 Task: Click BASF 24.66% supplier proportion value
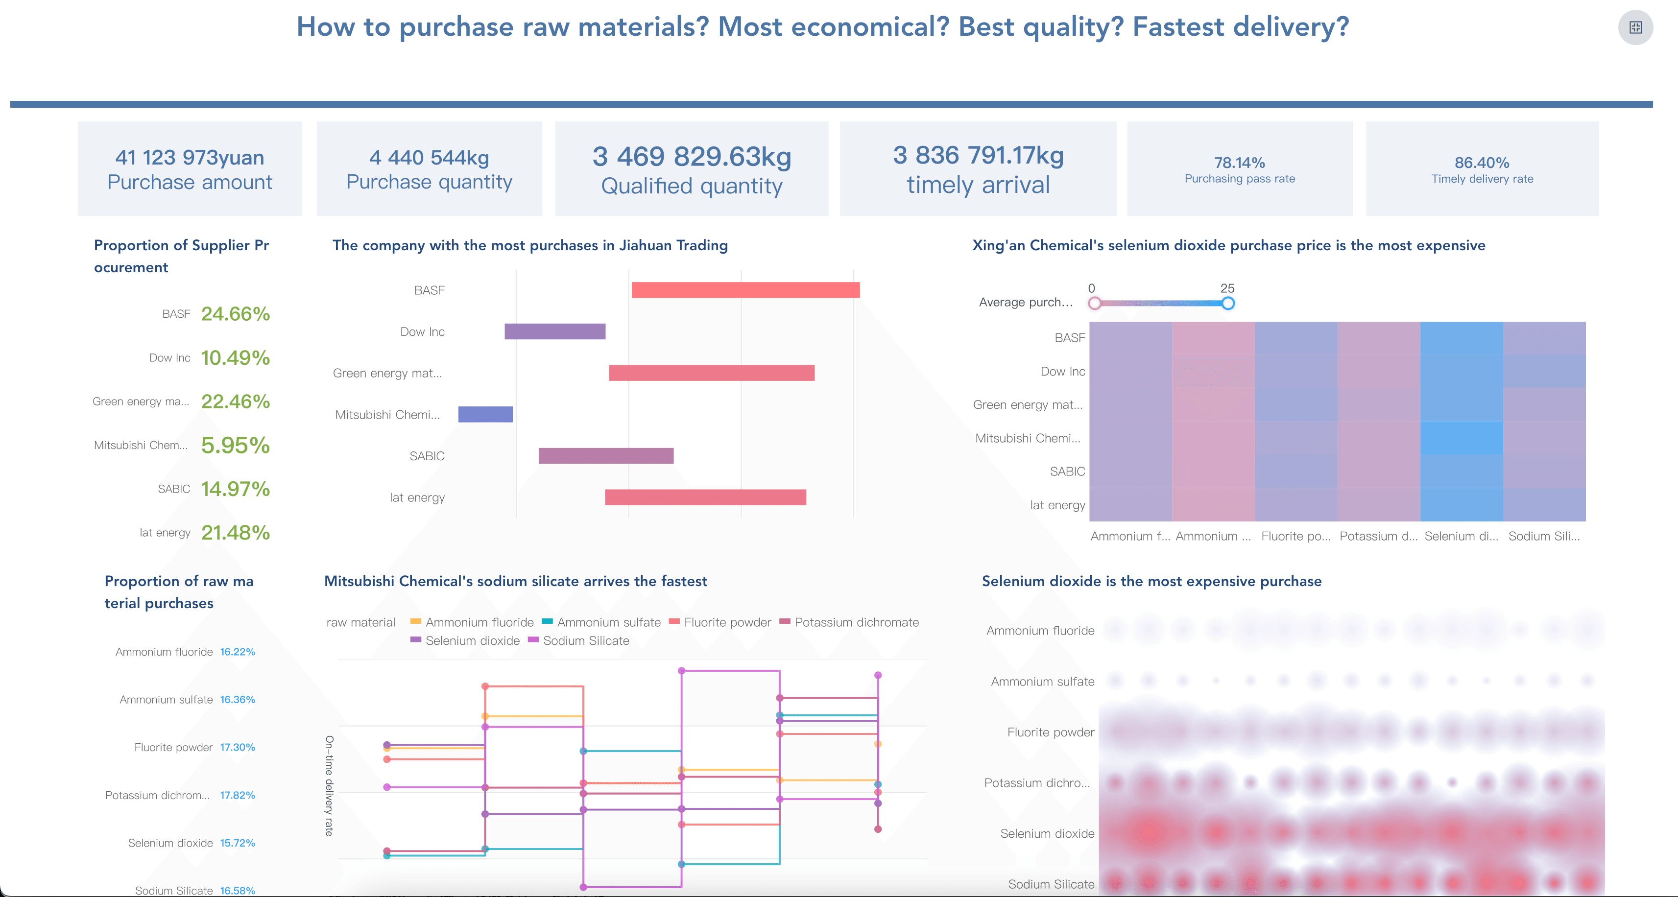click(x=235, y=314)
